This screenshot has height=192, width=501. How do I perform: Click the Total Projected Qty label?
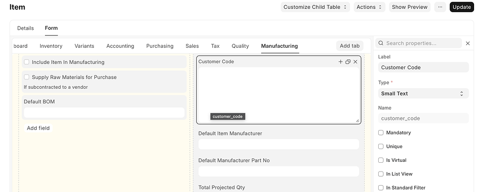(x=222, y=188)
